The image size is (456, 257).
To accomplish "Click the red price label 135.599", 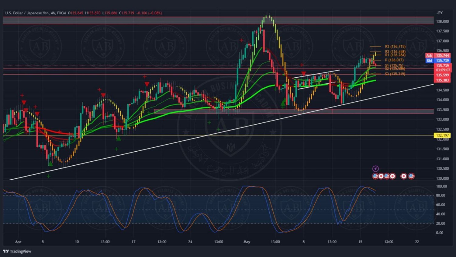I will 443,75.
